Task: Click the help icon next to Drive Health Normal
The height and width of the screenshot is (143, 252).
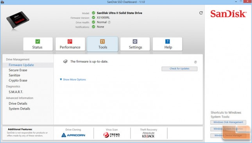Action: [x=109, y=22]
